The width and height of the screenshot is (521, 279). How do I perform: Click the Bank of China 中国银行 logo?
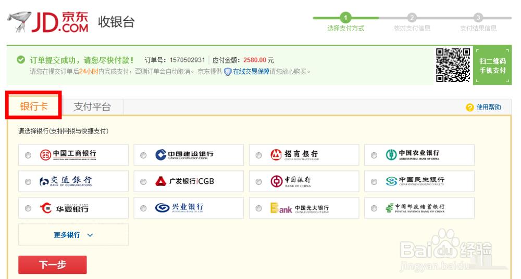[291, 181]
